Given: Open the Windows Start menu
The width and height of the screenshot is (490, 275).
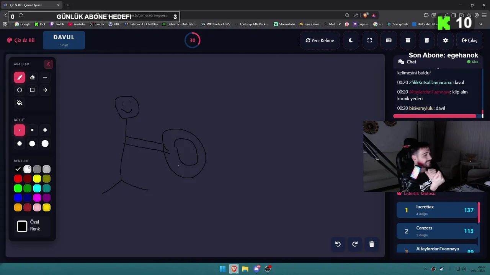Looking at the screenshot, I should [x=222, y=269].
